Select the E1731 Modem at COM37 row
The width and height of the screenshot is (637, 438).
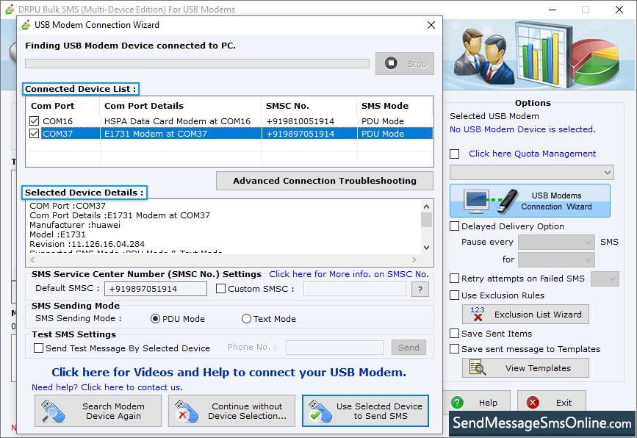[x=229, y=134]
